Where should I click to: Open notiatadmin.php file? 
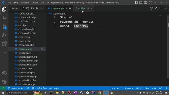[x=27, y=17]
